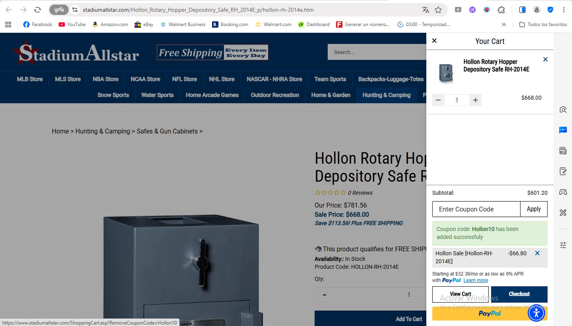Viewport: 572px width, 326px height.
Task: Translate this page icon
Action: pos(426,10)
